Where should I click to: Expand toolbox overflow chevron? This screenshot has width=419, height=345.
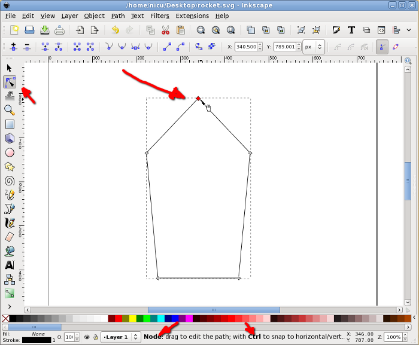point(10,307)
